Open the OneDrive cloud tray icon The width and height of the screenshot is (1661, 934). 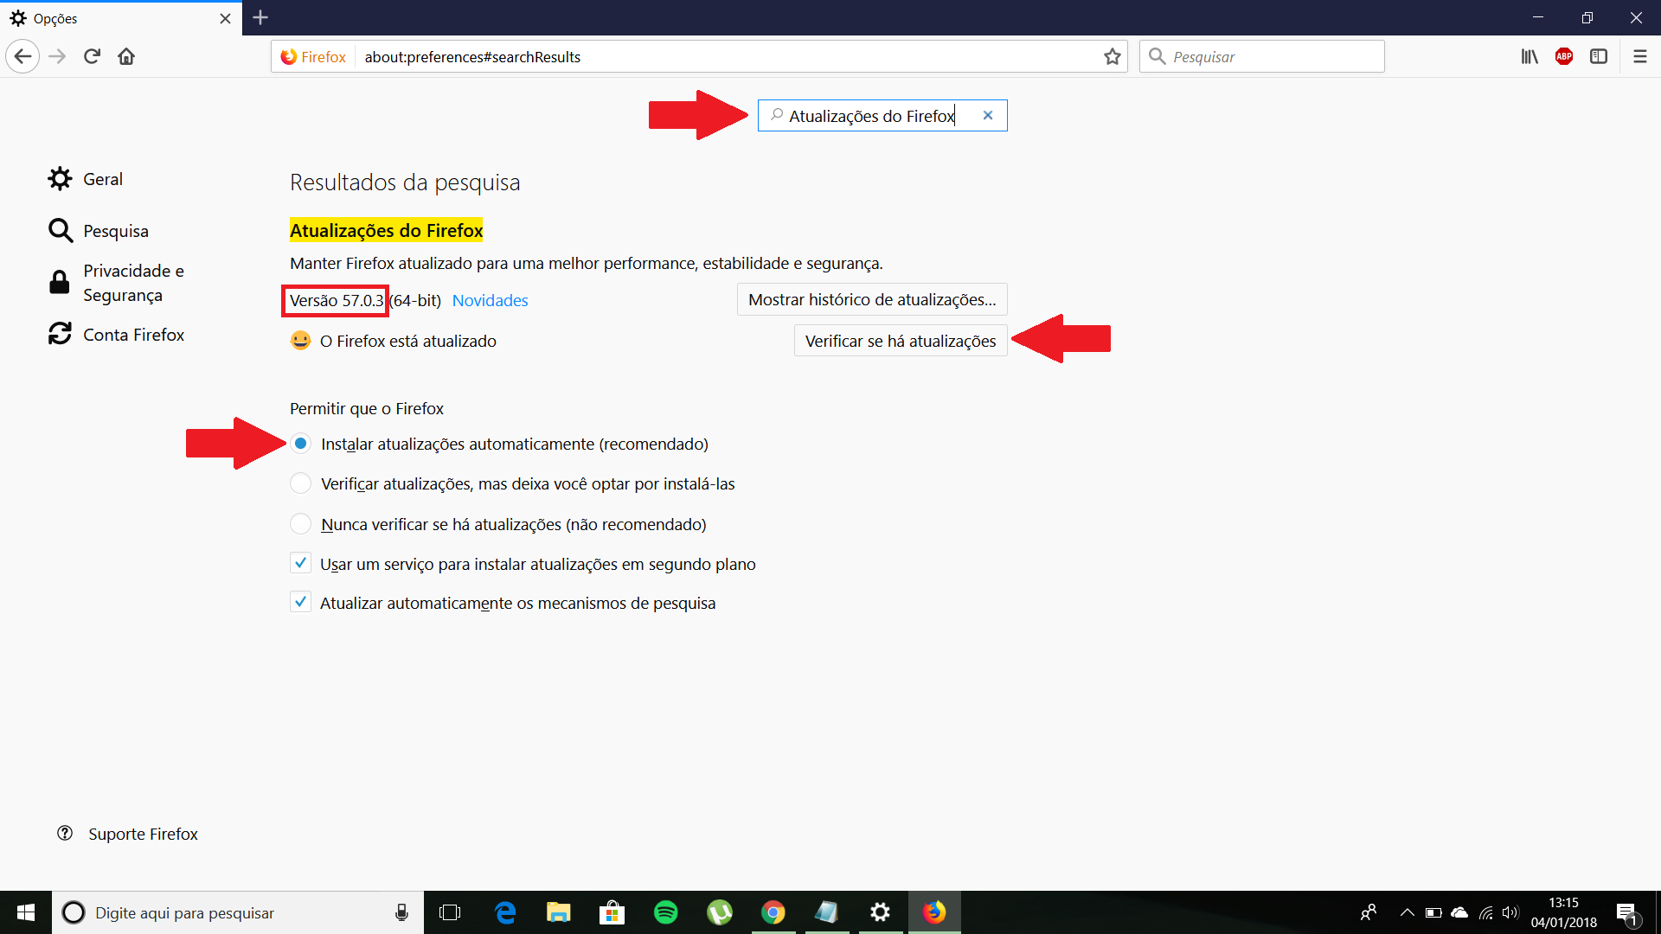tap(1459, 912)
